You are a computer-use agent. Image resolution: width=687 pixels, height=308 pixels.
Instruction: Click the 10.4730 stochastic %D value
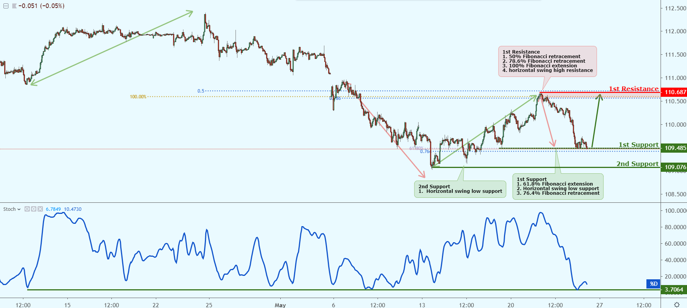[73, 209]
